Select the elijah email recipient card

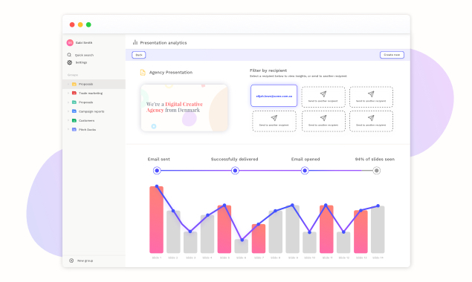tap(274, 96)
